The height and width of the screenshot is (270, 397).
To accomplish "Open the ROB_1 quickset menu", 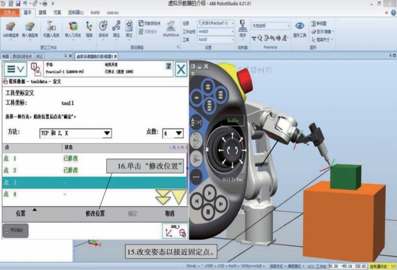I will click(x=175, y=231).
